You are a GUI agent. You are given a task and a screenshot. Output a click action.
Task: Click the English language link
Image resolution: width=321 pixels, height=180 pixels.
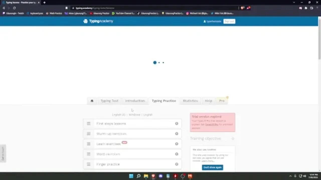point(148,114)
